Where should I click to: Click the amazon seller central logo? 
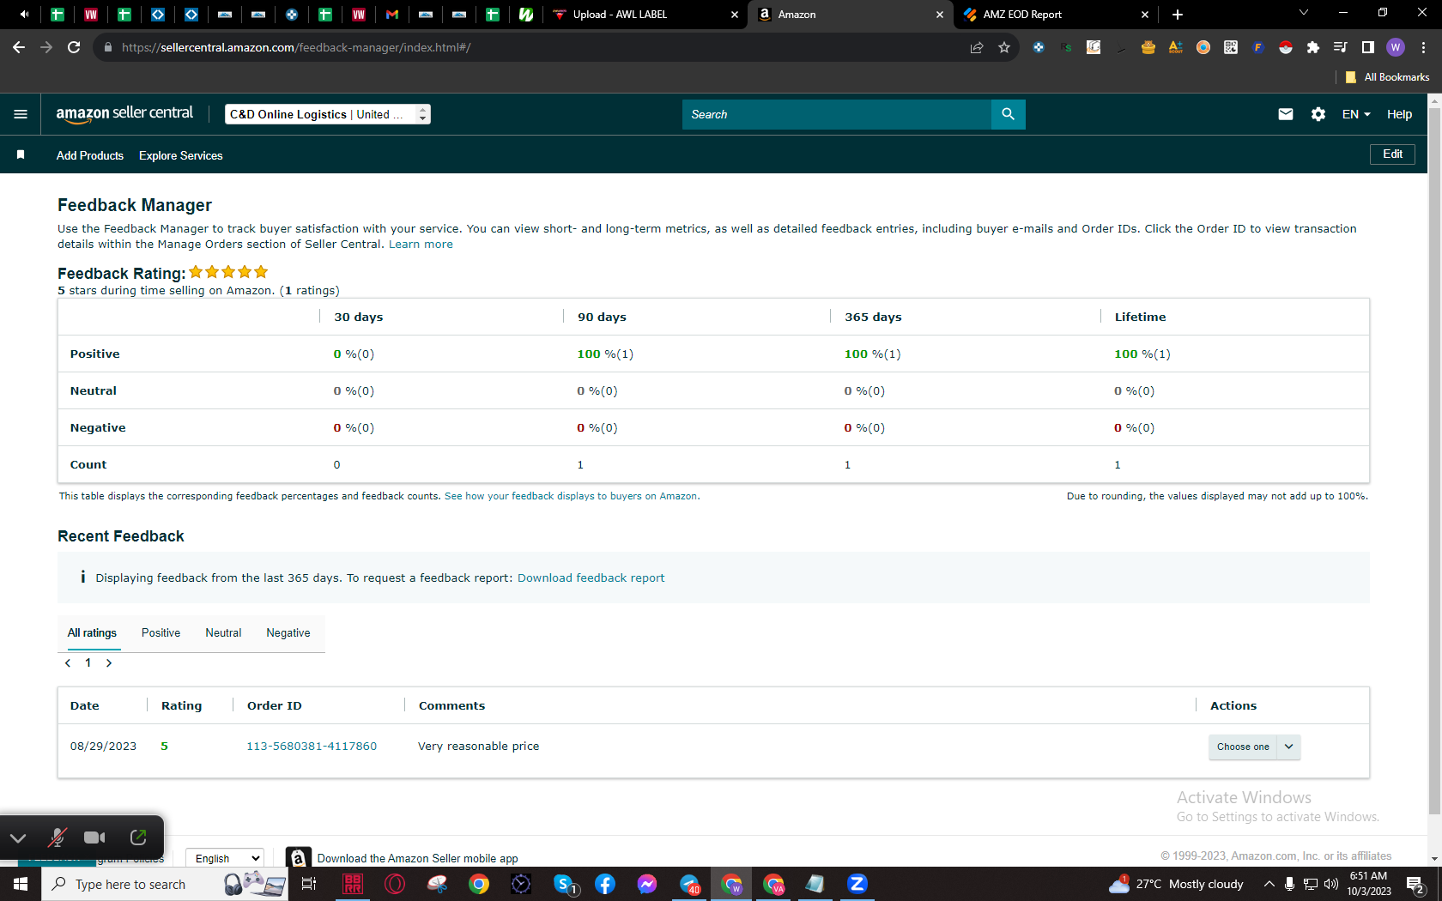coord(124,114)
